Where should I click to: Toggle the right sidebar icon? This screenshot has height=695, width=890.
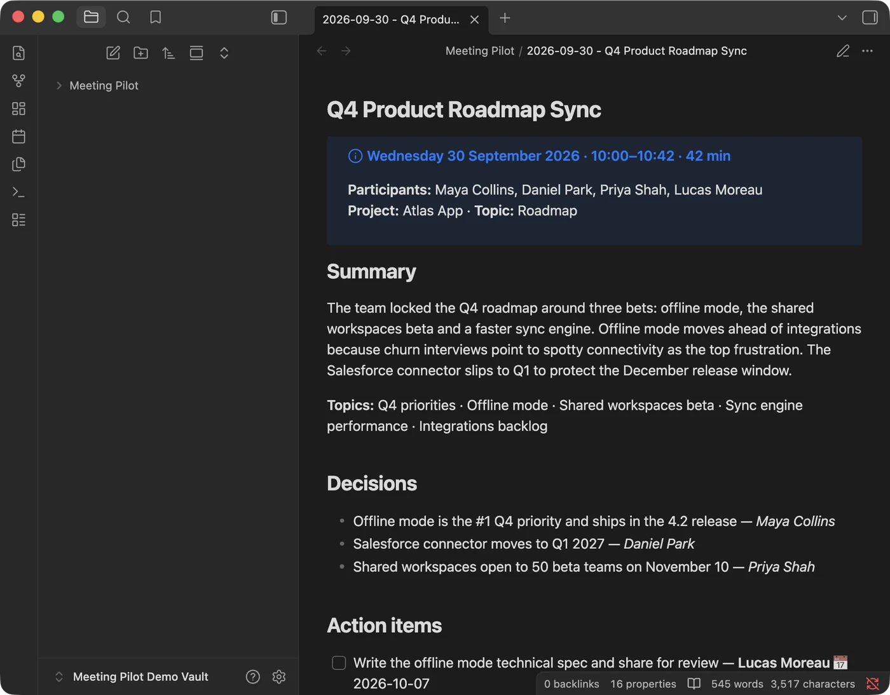click(x=870, y=17)
